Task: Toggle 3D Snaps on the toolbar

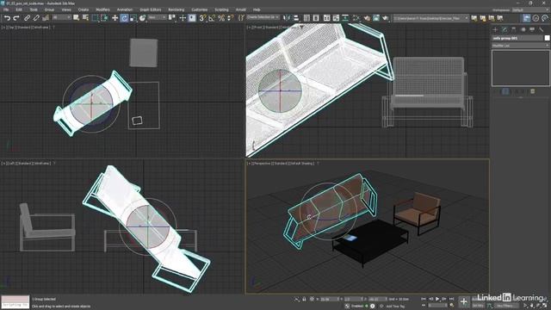Action: (x=203, y=18)
